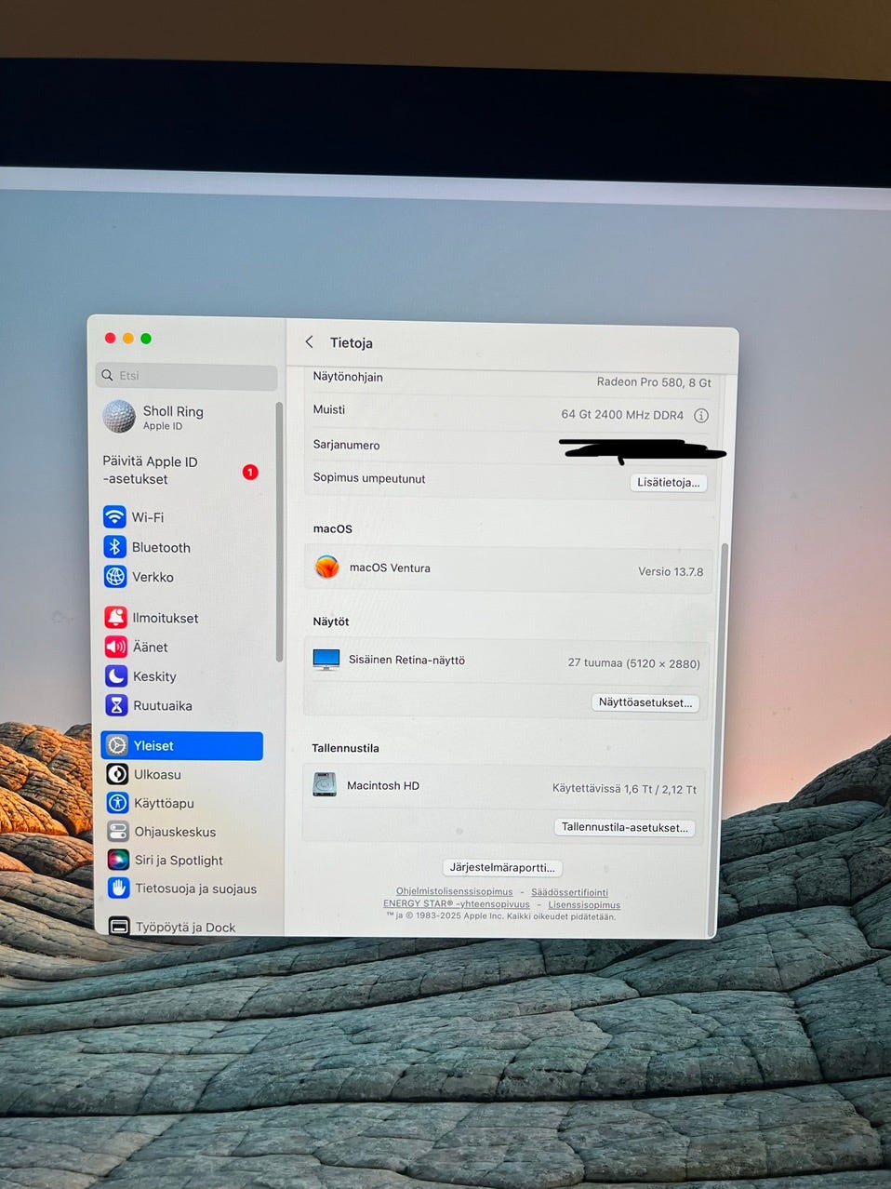This screenshot has height=1189, width=891.
Task: Open the Lisenssisopimus link
Action: (x=584, y=904)
